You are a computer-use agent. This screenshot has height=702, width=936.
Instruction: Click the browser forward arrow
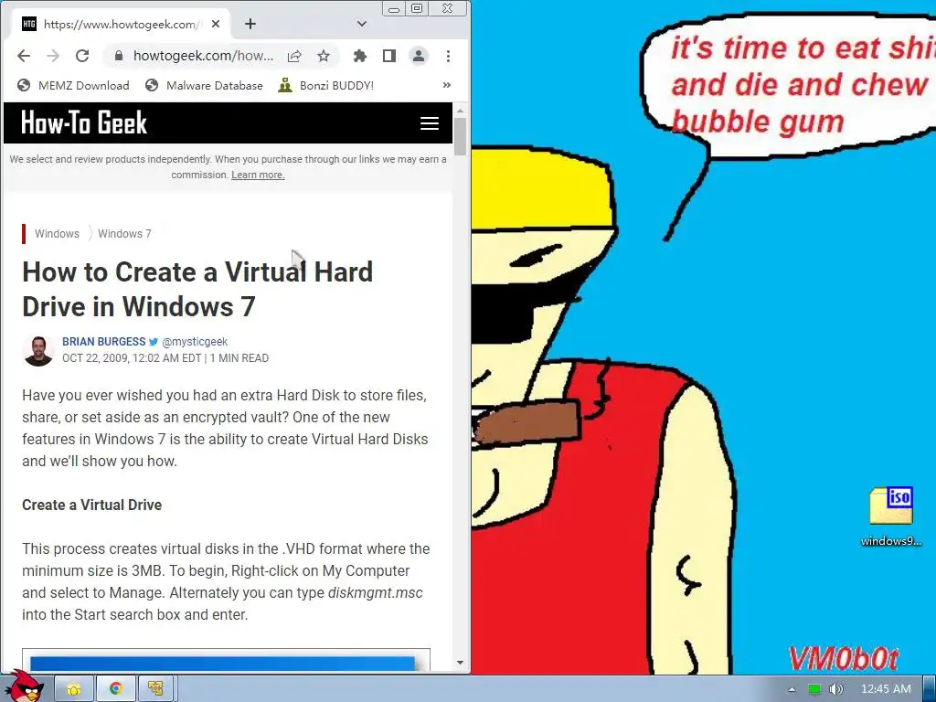(x=53, y=56)
